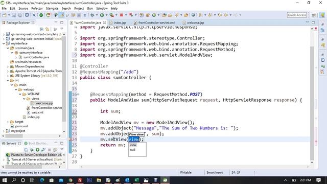Click Link with Editor icon in Package Explorer
327x184 pixels.
click(x=48, y=29)
